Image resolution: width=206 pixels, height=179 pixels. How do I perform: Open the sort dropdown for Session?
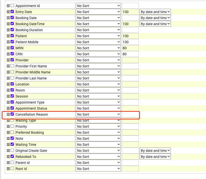click(98, 96)
